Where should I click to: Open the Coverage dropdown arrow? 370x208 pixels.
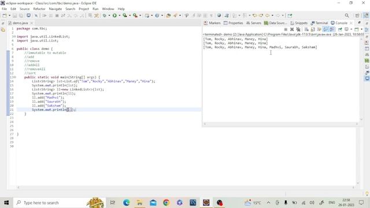(x=129, y=16)
